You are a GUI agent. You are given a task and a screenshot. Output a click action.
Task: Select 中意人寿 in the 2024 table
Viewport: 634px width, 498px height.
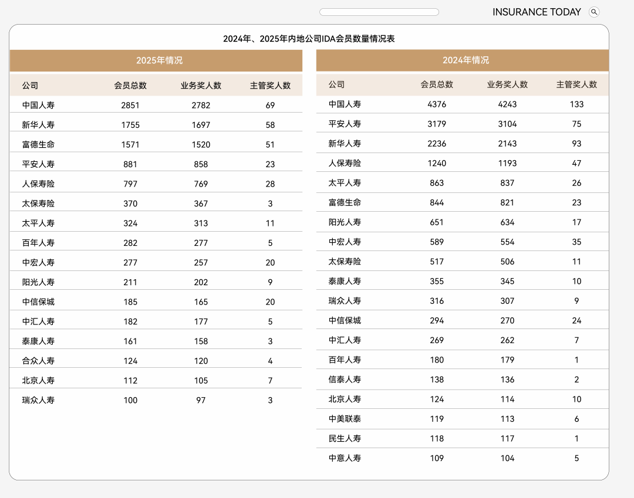coord(345,459)
